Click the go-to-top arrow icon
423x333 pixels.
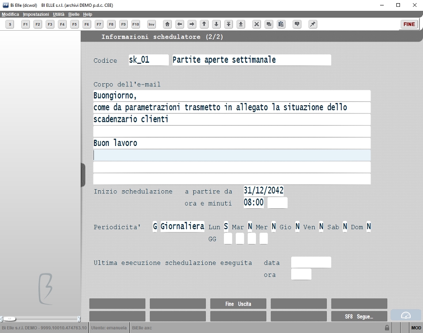pyautogui.click(x=228, y=24)
